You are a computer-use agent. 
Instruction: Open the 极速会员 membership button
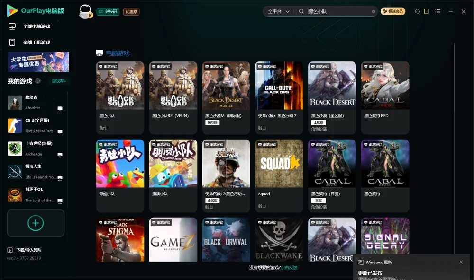pyautogui.click(x=393, y=11)
